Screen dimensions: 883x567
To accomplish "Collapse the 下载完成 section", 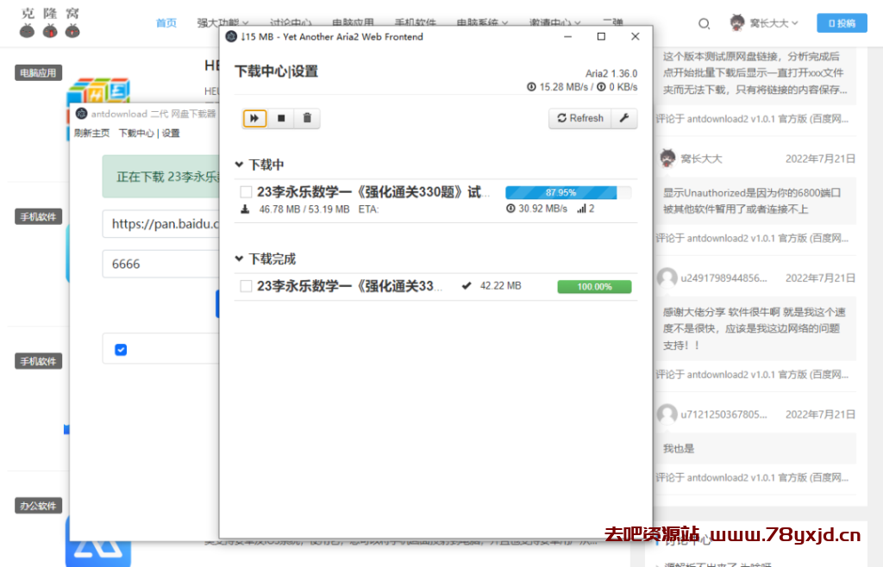I will (239, 259).
